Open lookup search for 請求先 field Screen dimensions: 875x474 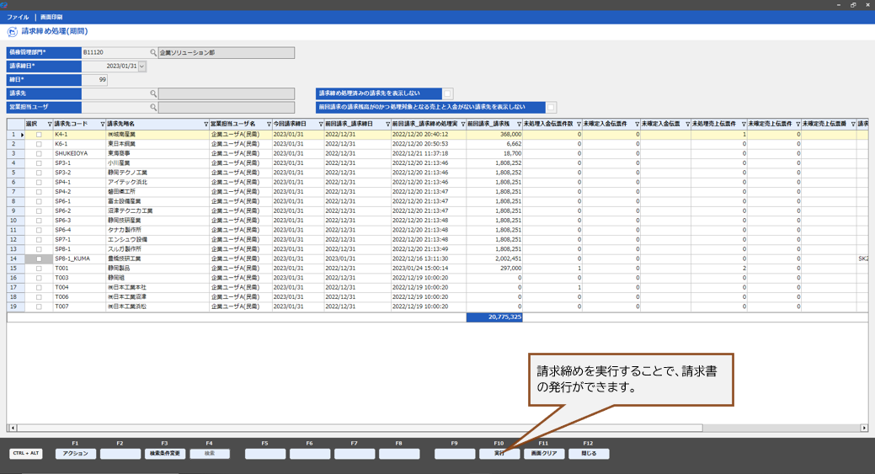153,93
